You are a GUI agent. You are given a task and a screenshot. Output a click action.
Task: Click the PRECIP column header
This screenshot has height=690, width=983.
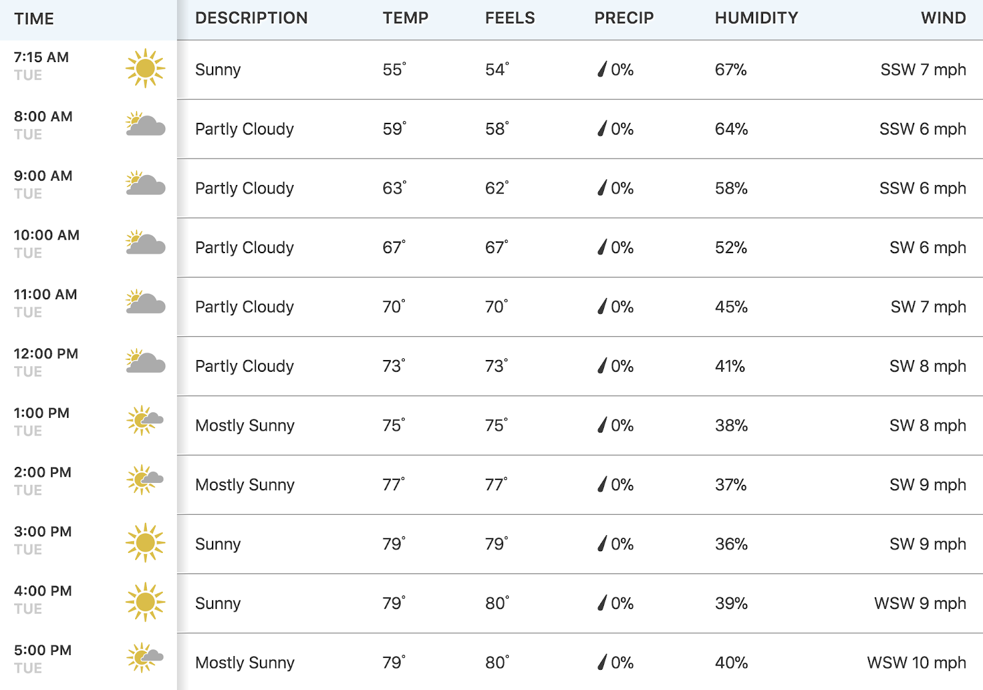(624, 18)
